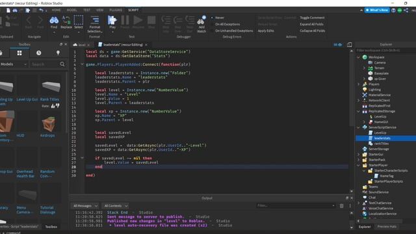Open the All Messages dropdown

coord(85,206)
